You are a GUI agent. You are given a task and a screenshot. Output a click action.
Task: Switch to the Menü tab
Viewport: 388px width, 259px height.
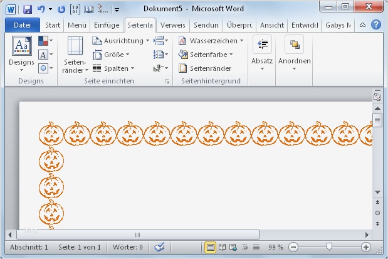[x=77, y=25]
